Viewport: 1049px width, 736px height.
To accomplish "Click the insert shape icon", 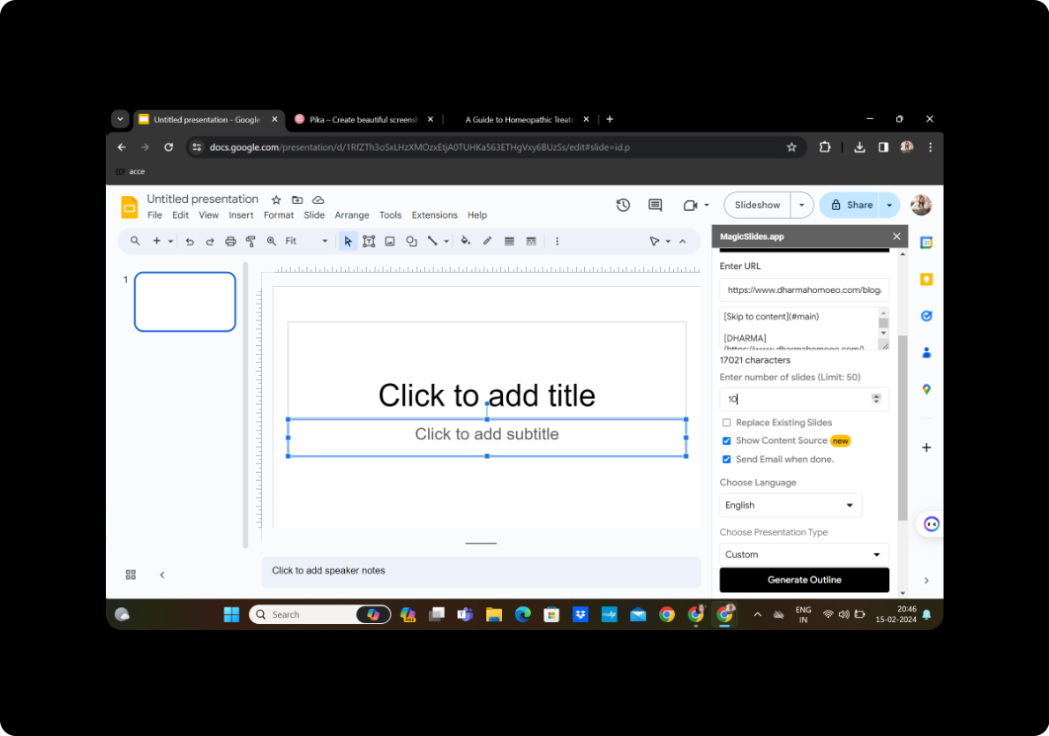I will click(x=411, y=242).
